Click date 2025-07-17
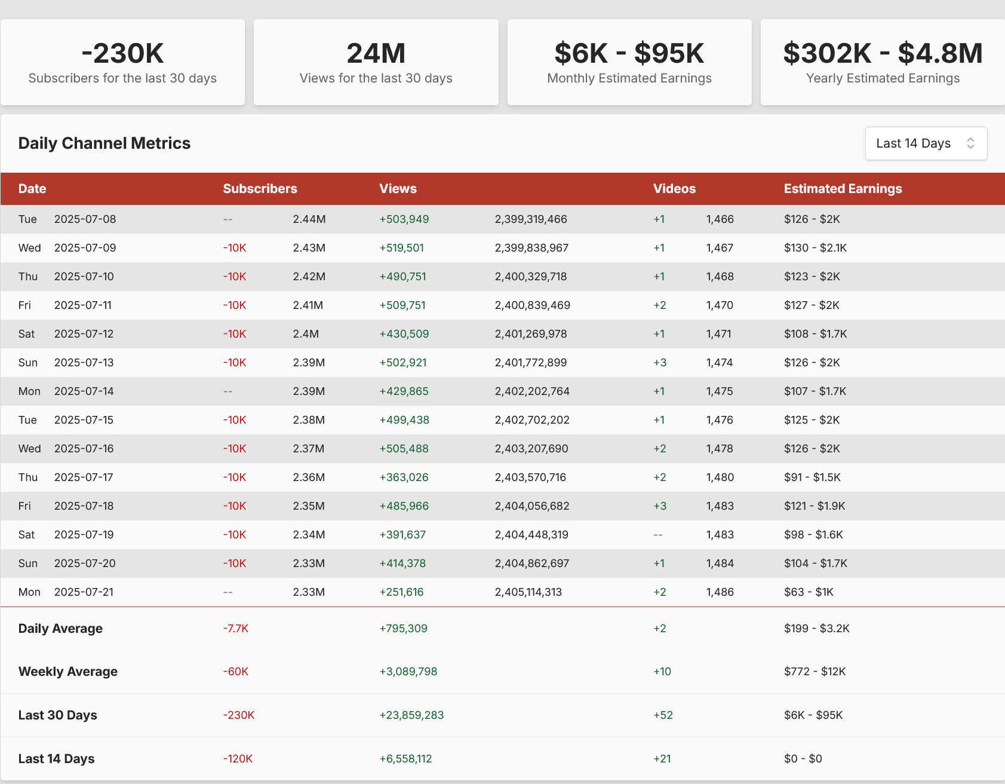Screen dimensions: 1005x784 pyautogui.click(x=84, y=477)
